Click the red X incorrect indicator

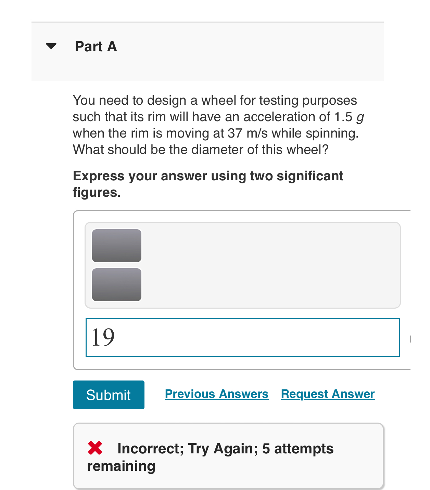(95, 448)
